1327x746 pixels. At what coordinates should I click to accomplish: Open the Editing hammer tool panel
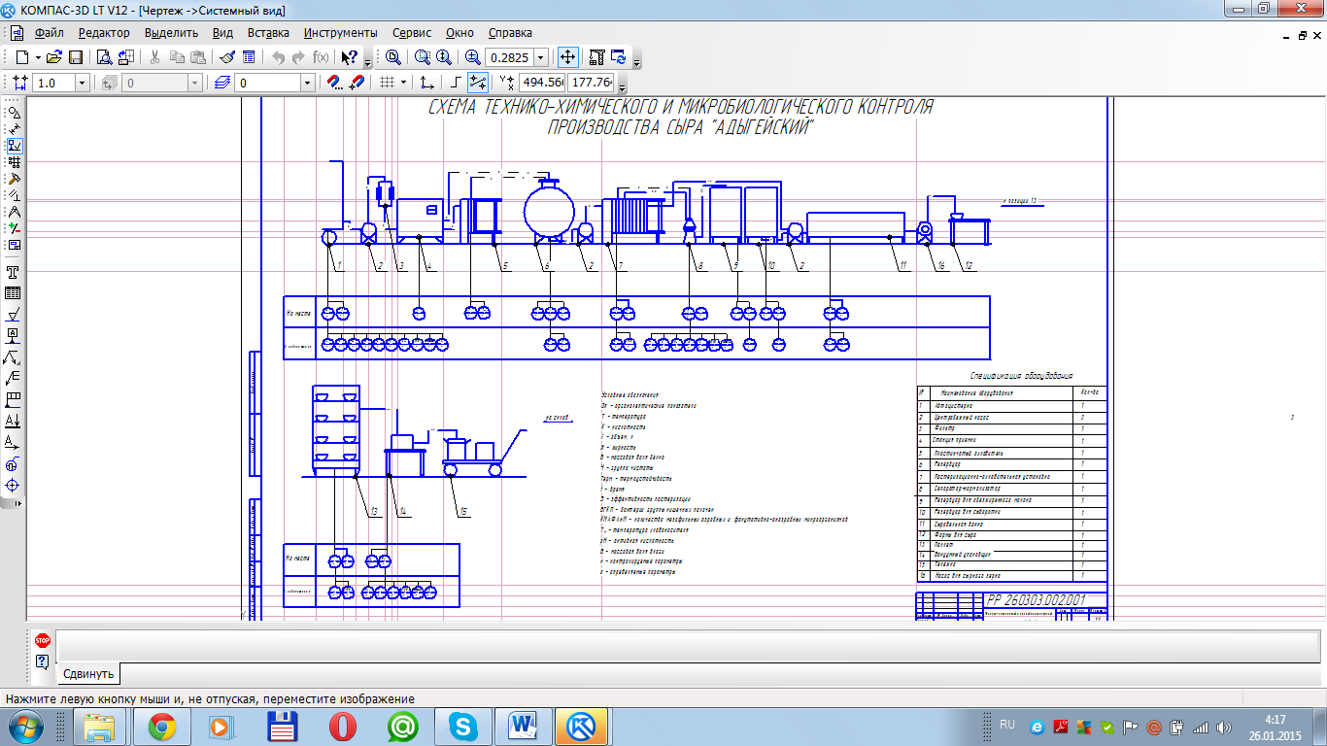pos(14,179)
